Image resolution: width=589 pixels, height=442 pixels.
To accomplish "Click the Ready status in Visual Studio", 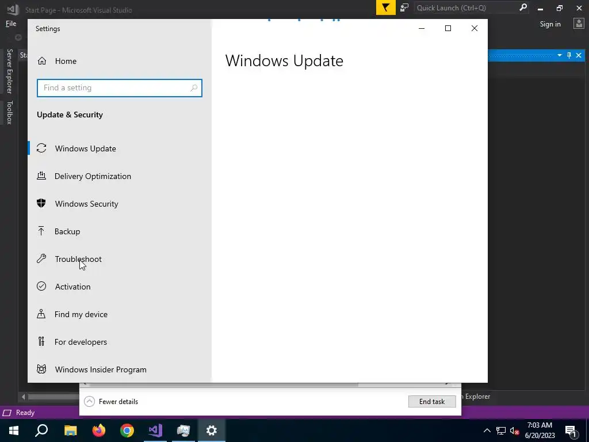I will click(25, 413).
